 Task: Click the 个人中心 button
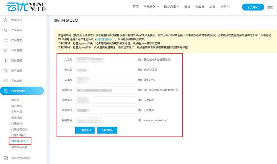coord(253,7)
